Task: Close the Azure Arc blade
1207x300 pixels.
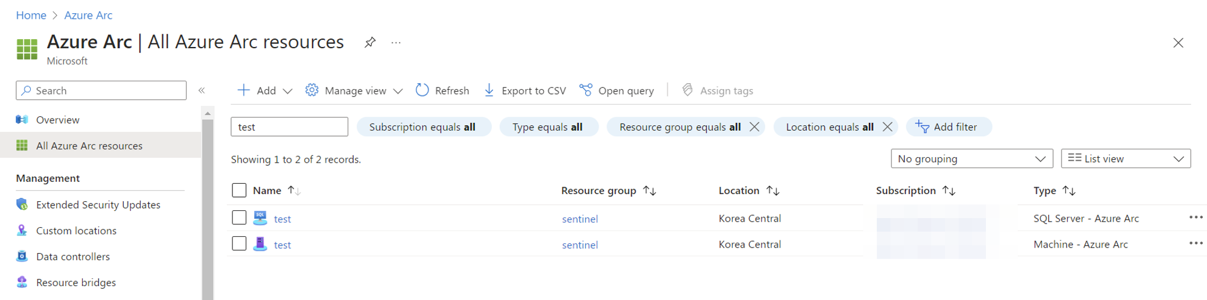Action: tap(1178, 43)
